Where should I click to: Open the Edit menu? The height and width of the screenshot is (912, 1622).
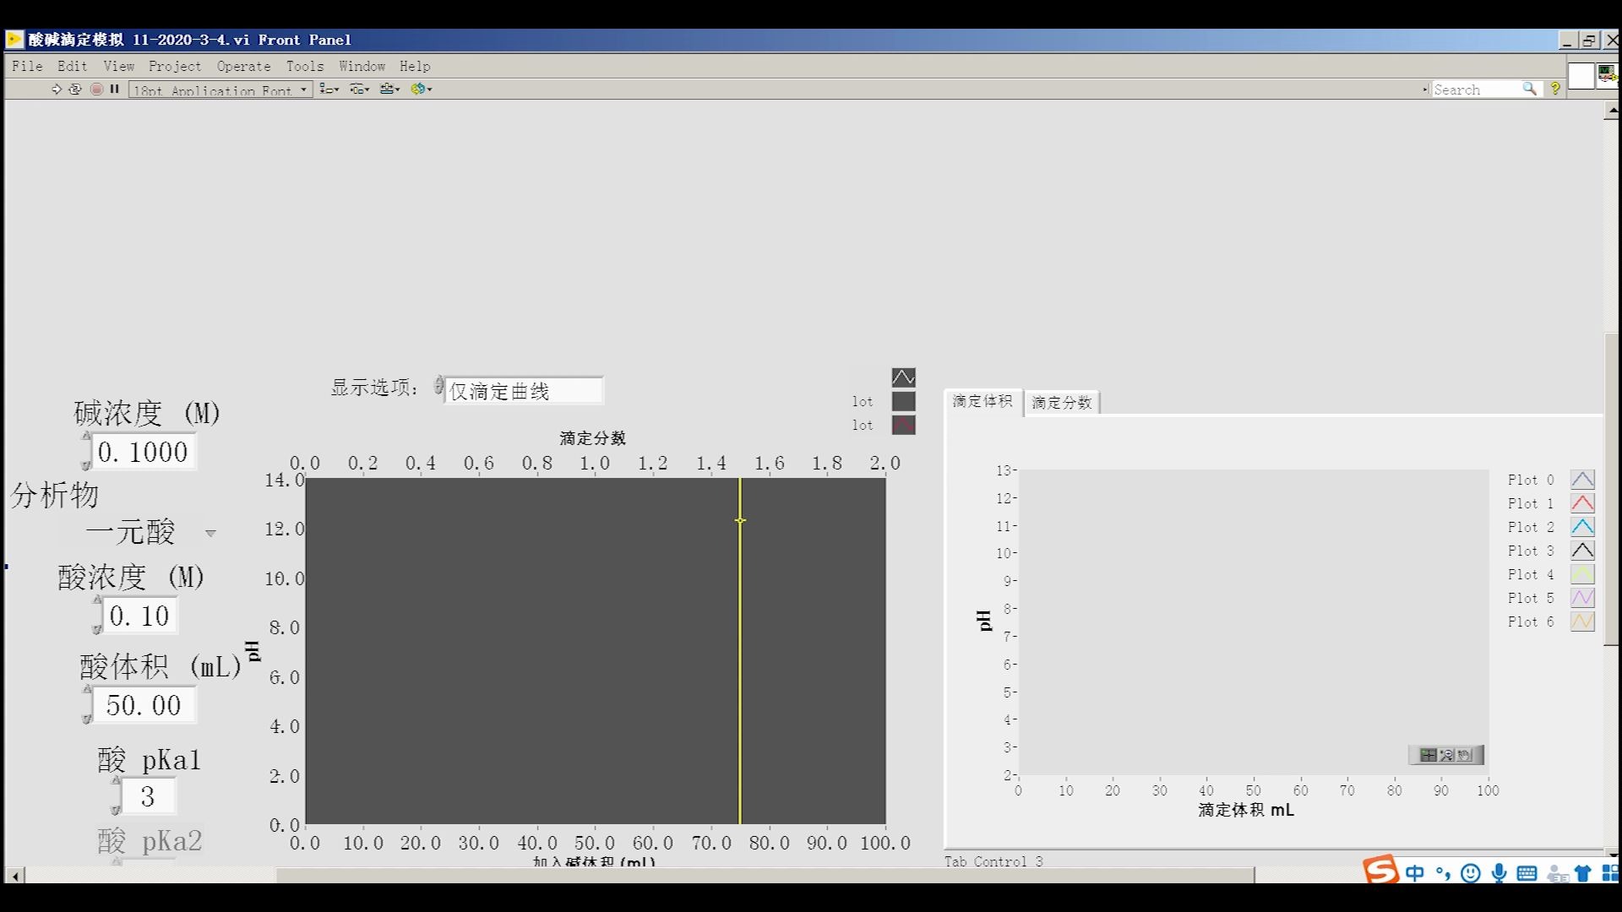pos(73,66)
